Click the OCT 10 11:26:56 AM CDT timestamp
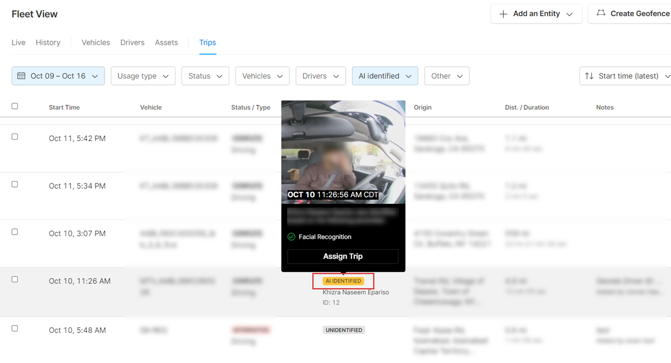 pos(333,195)
